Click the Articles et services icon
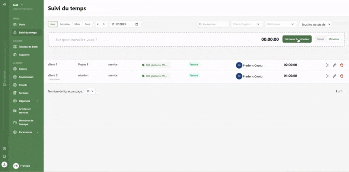 (x=15, y=111)
